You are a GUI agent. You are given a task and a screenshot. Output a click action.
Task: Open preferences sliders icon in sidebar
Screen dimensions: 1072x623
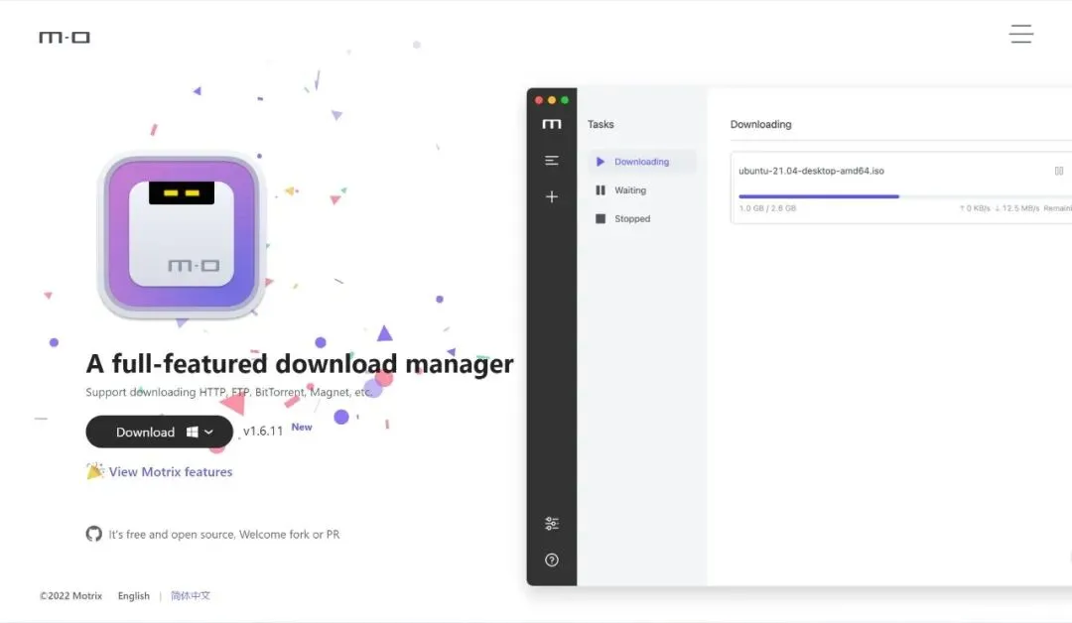coord(552,524)
